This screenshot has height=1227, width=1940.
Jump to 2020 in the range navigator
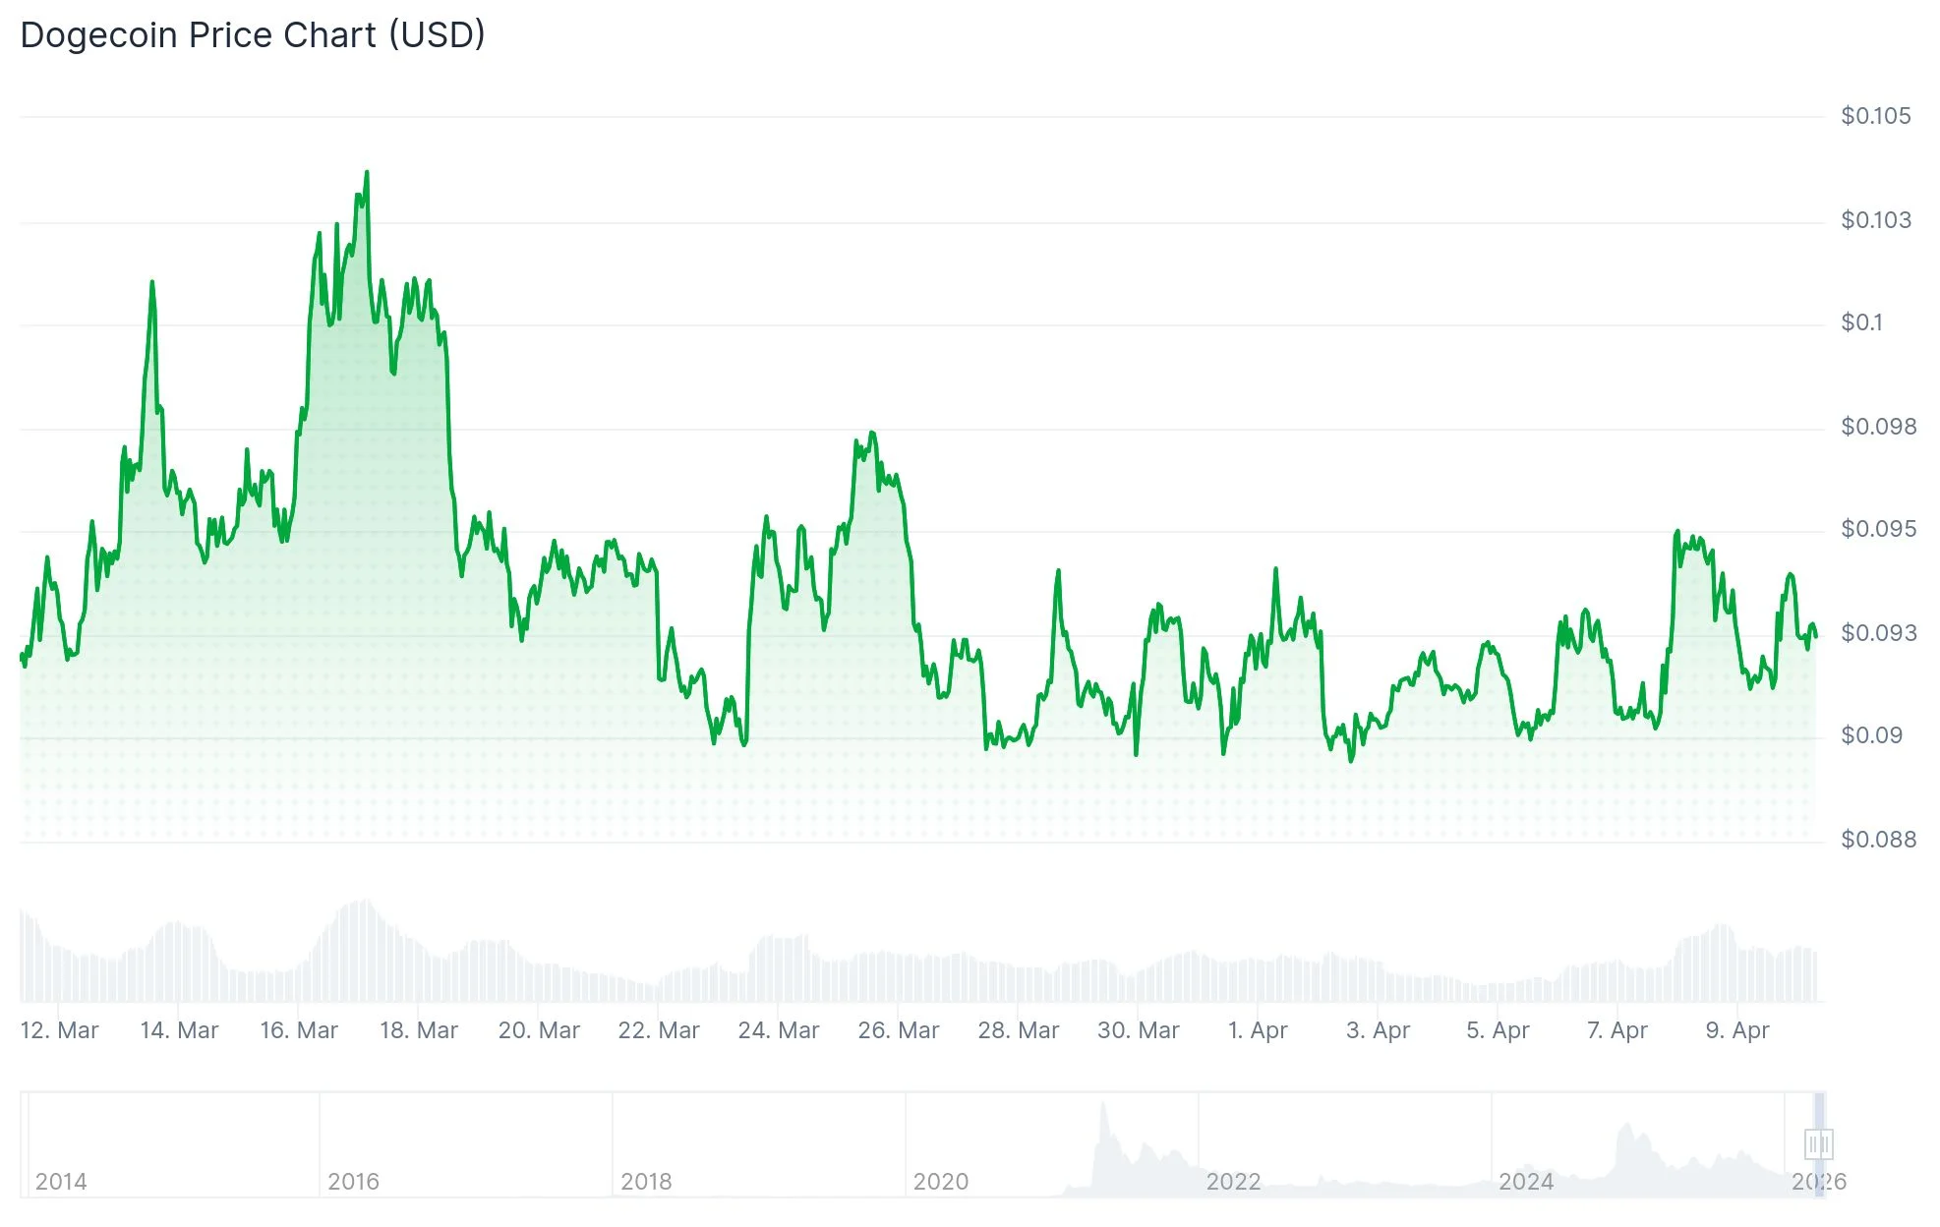(x=940, y=1181)
